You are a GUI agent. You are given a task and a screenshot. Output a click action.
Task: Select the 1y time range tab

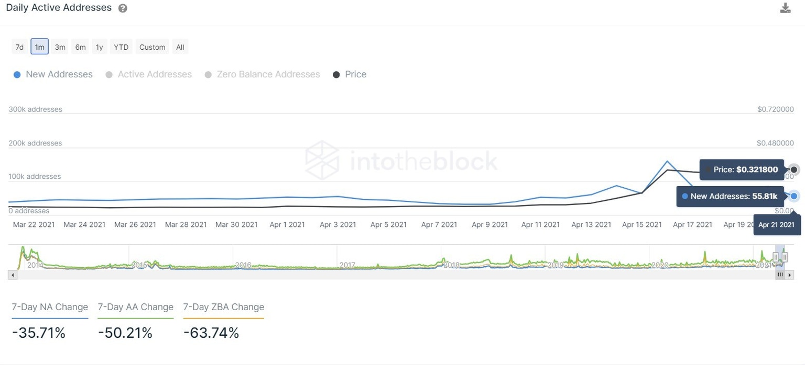coord(99,47)
